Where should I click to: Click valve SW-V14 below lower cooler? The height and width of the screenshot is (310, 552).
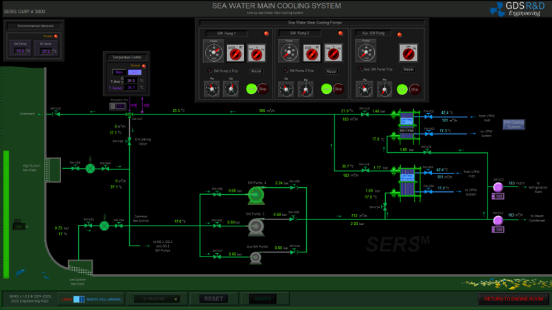384,206
